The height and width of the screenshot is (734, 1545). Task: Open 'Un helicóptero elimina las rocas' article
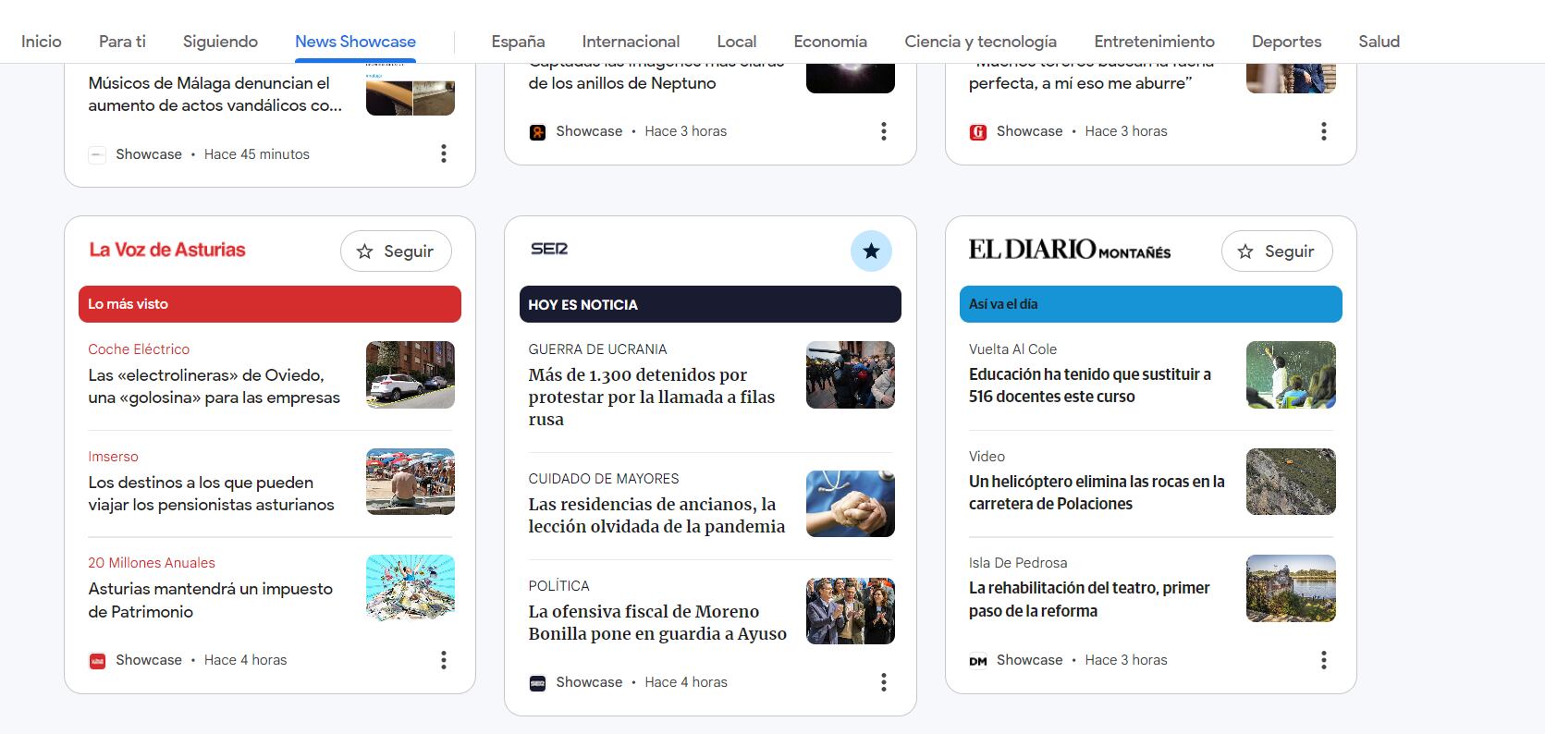(x=1097, y=493)
